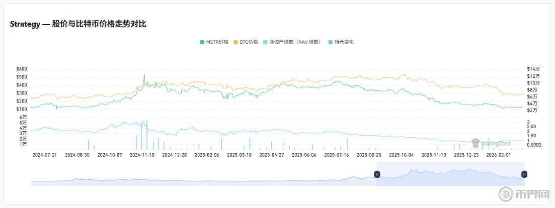Click the tallest holdings bar near 2024-11-18

[x=147, y=135]
